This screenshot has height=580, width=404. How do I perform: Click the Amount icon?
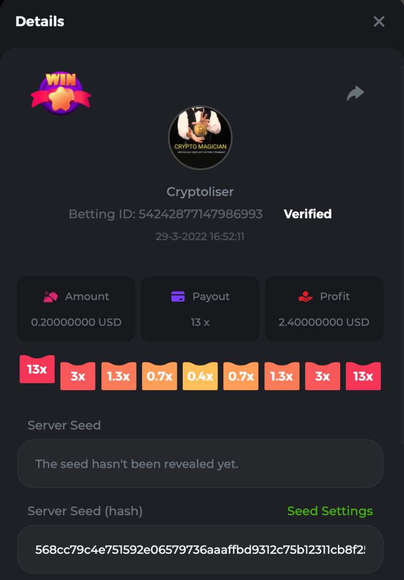point(51,296)
